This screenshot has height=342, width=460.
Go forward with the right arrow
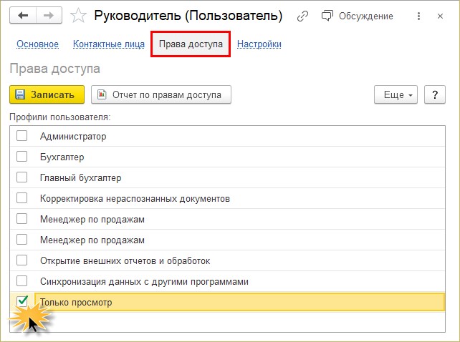click(49, 15)
